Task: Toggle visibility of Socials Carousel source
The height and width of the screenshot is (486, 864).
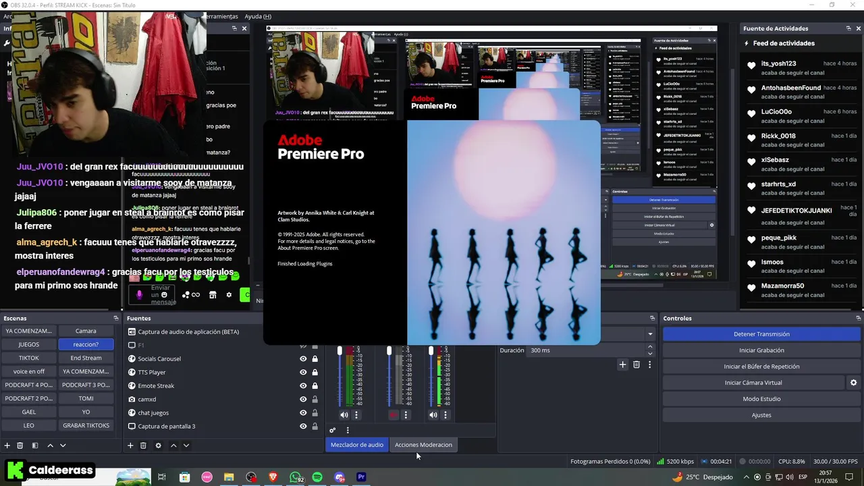Action: (x=303, y=359)
